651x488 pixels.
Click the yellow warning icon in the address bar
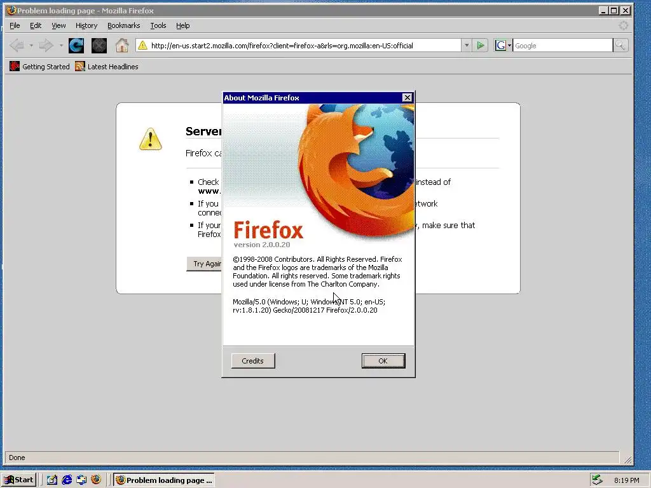pos(142,45)
